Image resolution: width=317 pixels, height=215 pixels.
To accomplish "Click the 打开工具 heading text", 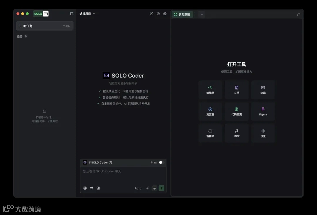I will 237,64.
